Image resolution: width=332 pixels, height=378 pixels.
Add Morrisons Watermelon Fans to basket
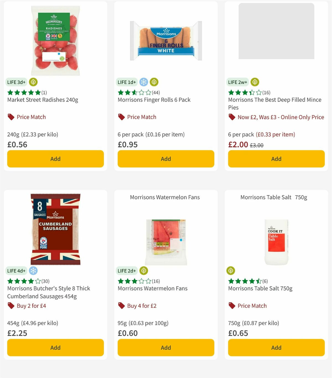[166, 348]
